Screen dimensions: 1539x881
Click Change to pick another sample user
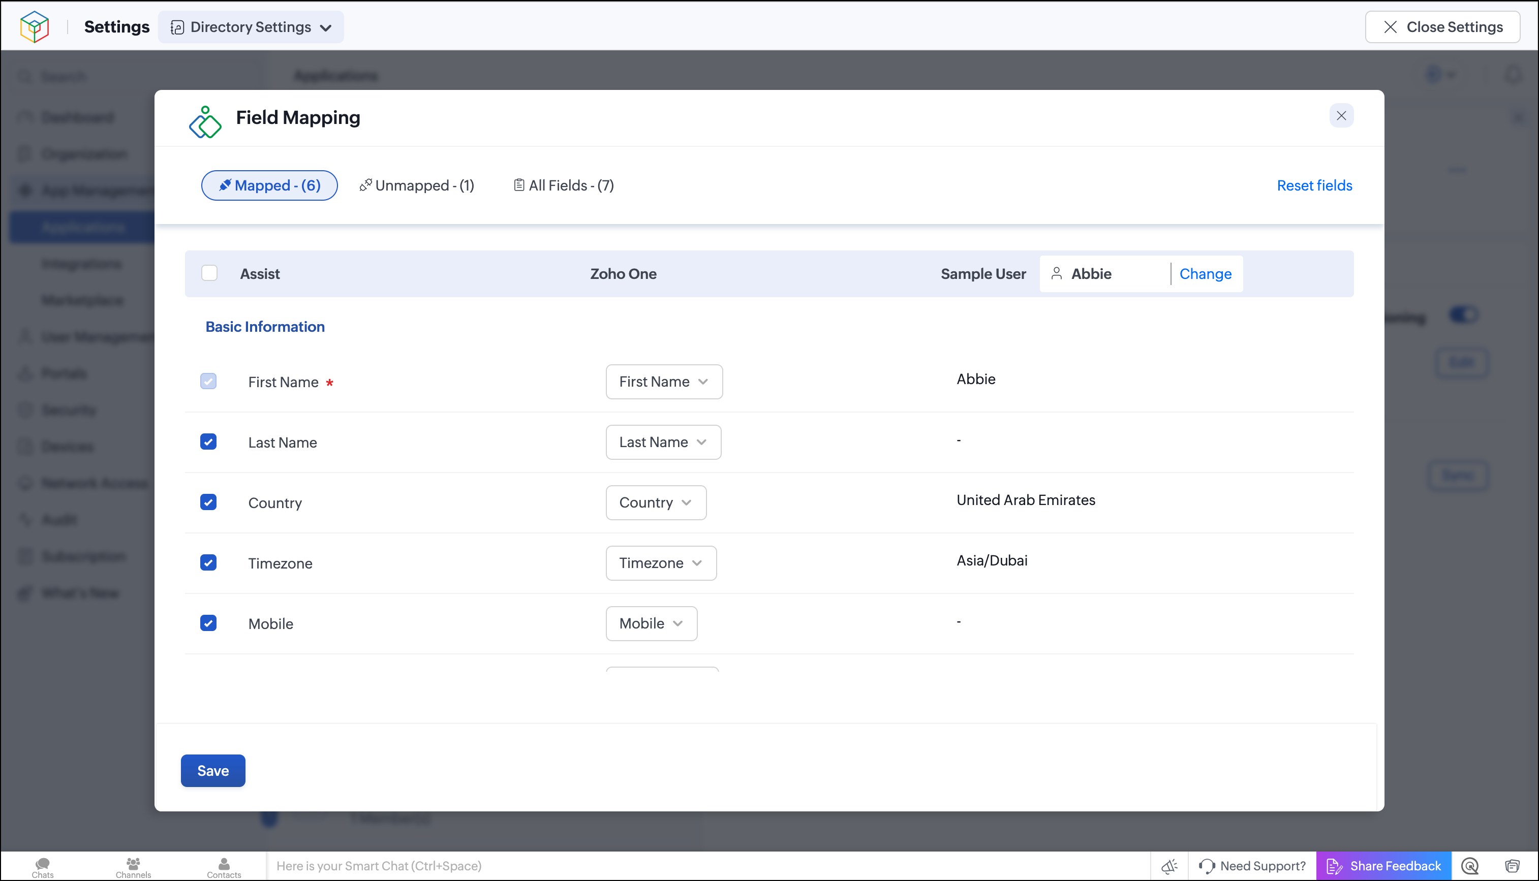(1205, 273)
